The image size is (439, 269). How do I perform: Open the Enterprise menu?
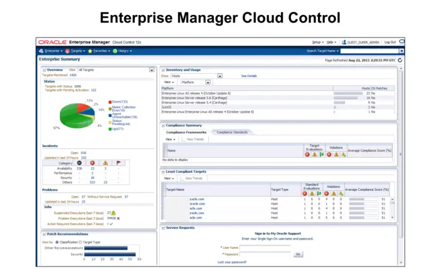pos(53,51)
